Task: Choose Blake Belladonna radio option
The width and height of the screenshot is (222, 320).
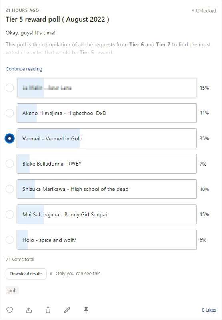Action: point(10,164)
